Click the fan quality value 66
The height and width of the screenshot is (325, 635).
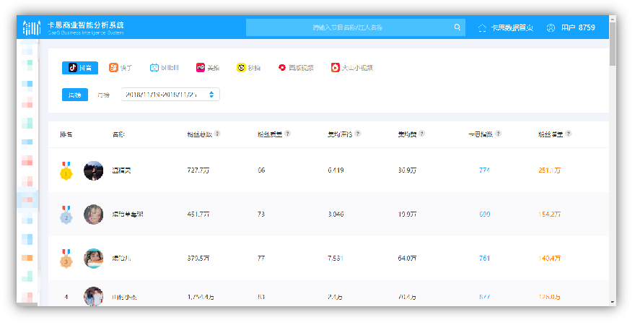coord(261,170)
